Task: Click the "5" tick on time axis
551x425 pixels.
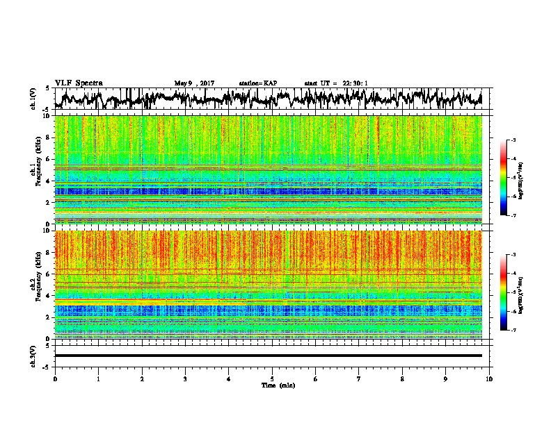Action: click(272, 379)
